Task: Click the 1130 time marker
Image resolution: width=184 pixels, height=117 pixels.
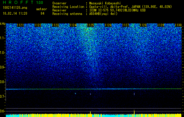Action: tap(178, 25)
